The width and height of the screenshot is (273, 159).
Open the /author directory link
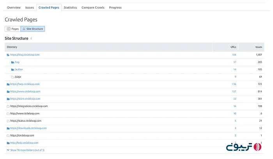(19, 69)
